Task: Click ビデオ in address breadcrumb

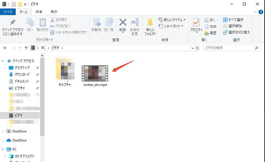Action: [55, 48]
